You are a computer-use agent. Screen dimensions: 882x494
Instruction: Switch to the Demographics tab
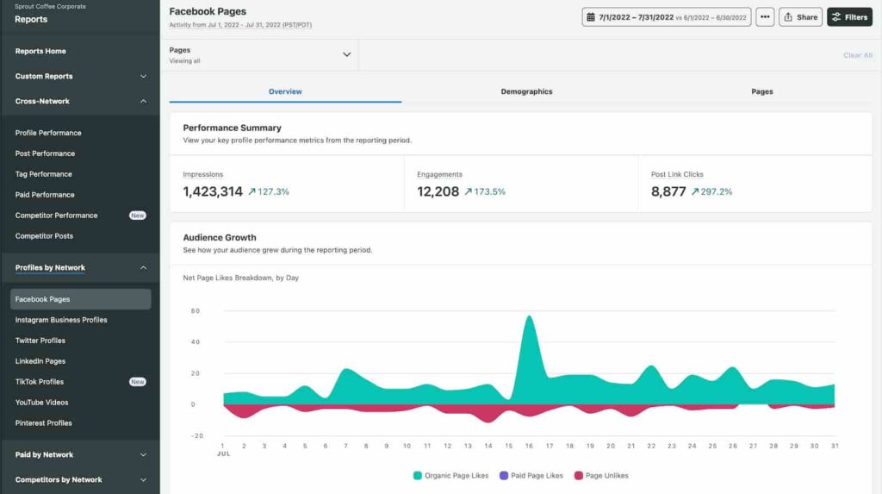[x=526, y=91]
